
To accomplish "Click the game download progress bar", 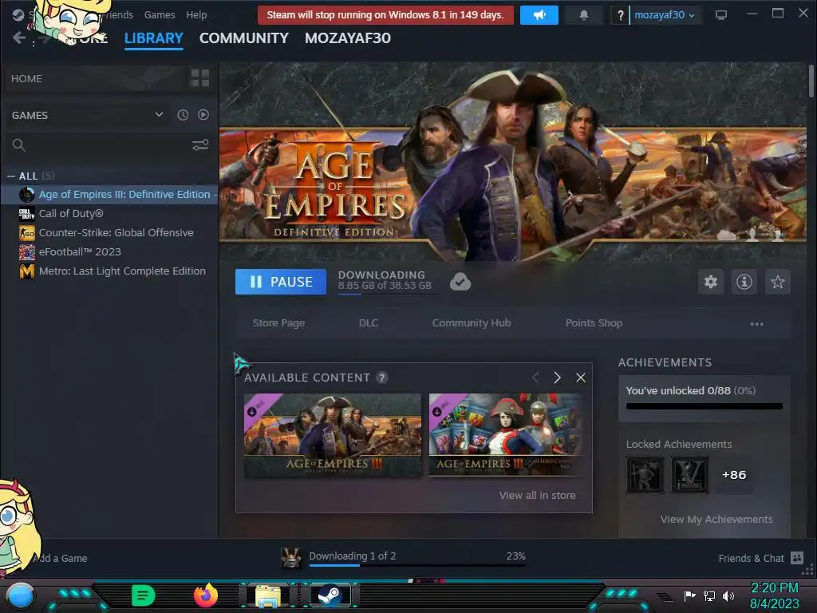I will click(x=389, y=294).
